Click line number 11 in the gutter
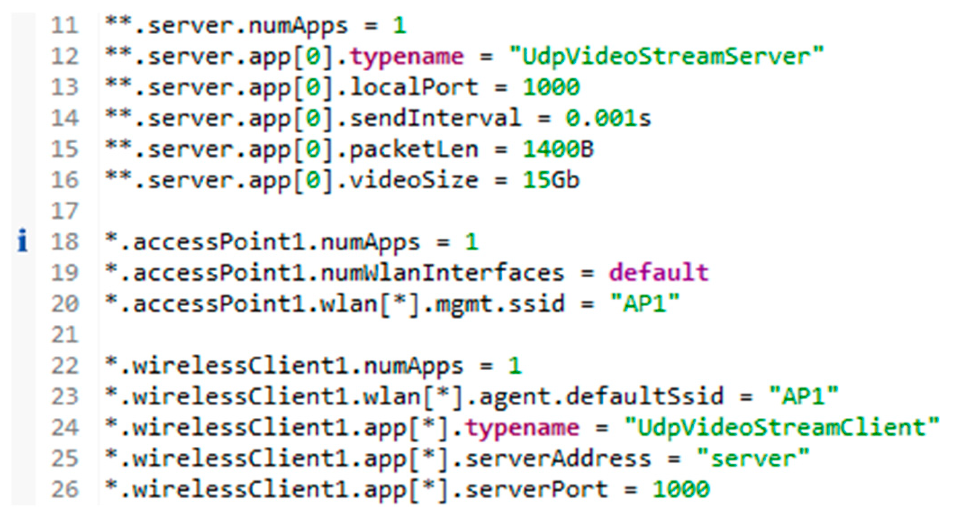 pos(64,26)
